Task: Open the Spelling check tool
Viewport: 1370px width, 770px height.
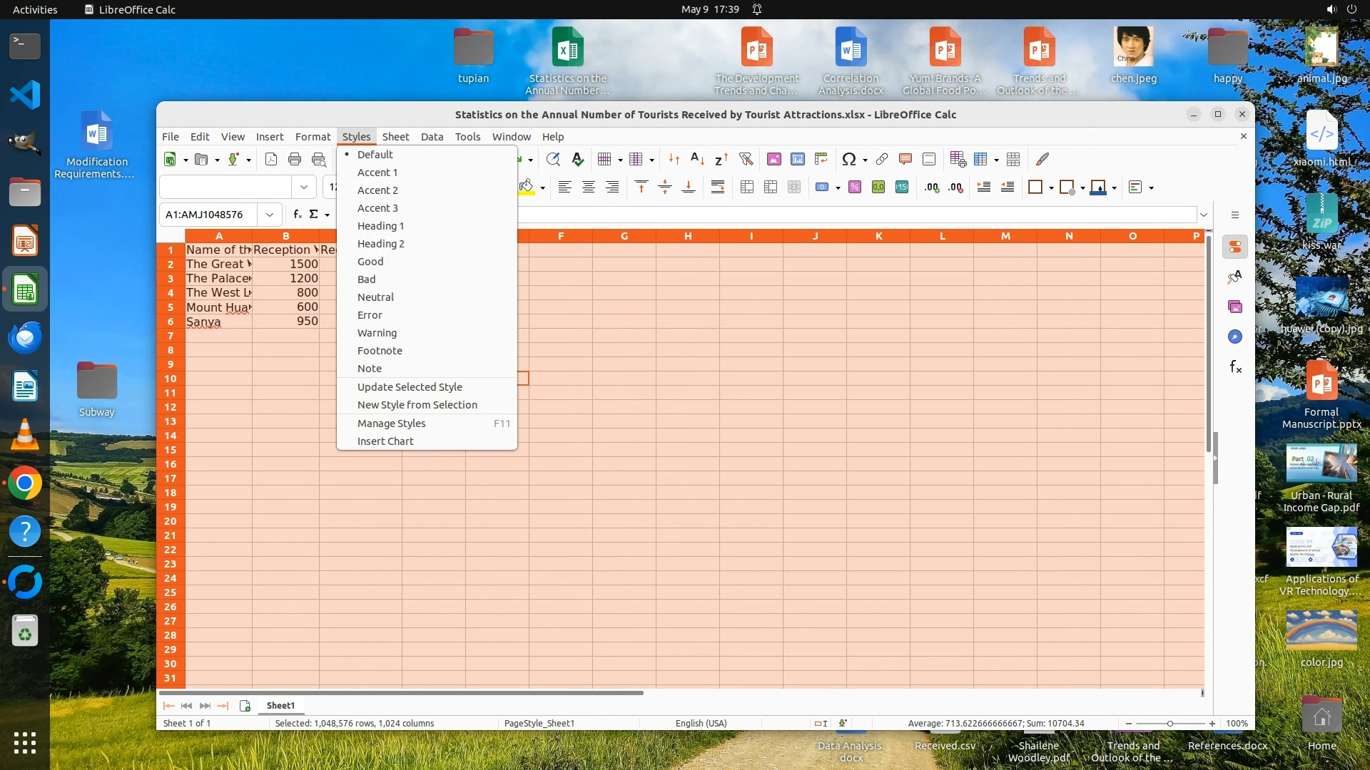Action: tap(578, 159)
